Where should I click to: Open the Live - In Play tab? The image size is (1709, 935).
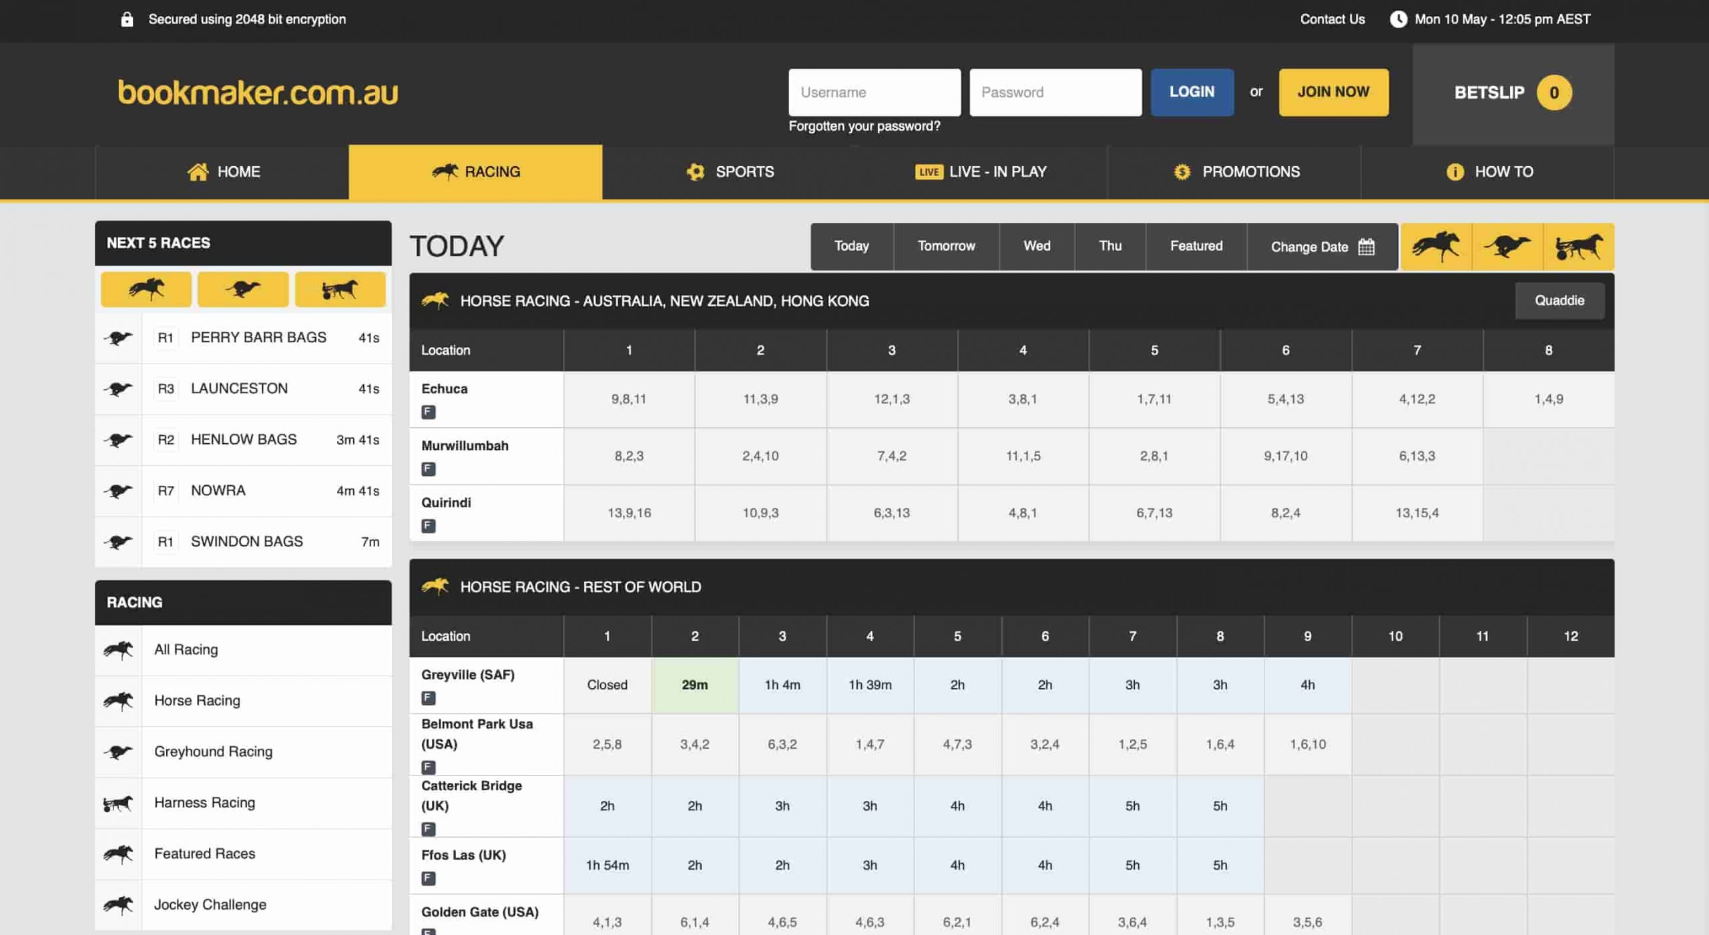981,172
